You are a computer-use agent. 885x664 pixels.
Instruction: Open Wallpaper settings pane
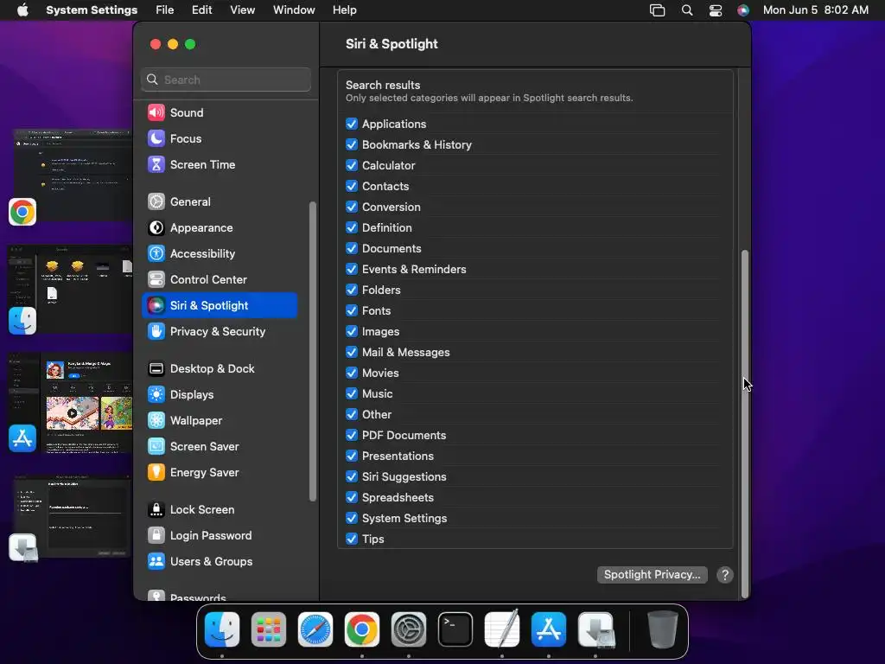(x=220, y=421)
